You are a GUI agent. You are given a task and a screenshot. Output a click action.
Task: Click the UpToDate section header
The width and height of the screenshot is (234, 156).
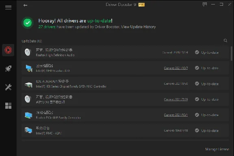[x=32, y=41]
